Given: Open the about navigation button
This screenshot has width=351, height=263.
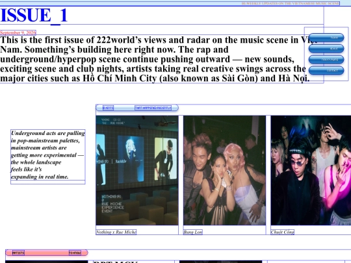Looking at the screenshot, I should 326,49.
